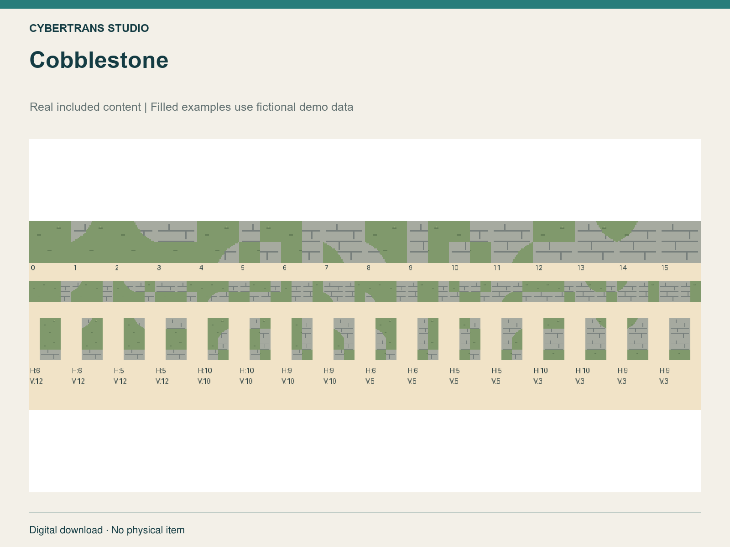Select the all-grass tile numbered 0
This screenshot has height=547, width=730.
[50, 242]
